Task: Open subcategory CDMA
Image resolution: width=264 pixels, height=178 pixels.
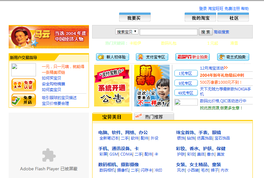Action: pos(126,154)
